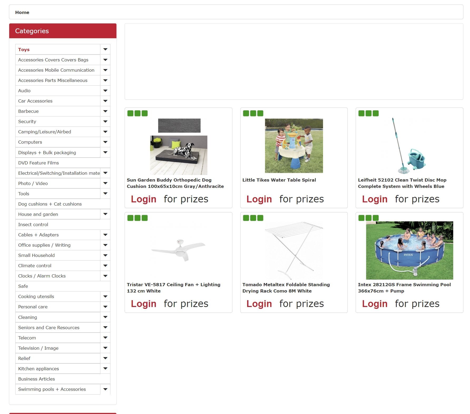Open Kitchen appliances category
Image resolution: width=470 pixels, height=414 pixels.
pos(58,368)
